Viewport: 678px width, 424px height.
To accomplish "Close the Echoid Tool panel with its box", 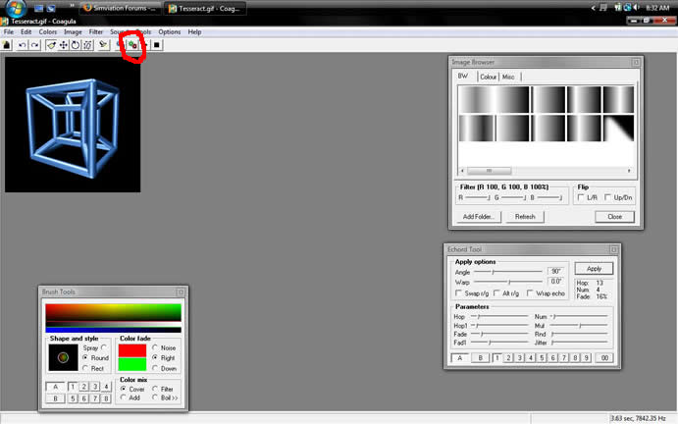I will tap(613, 249).
